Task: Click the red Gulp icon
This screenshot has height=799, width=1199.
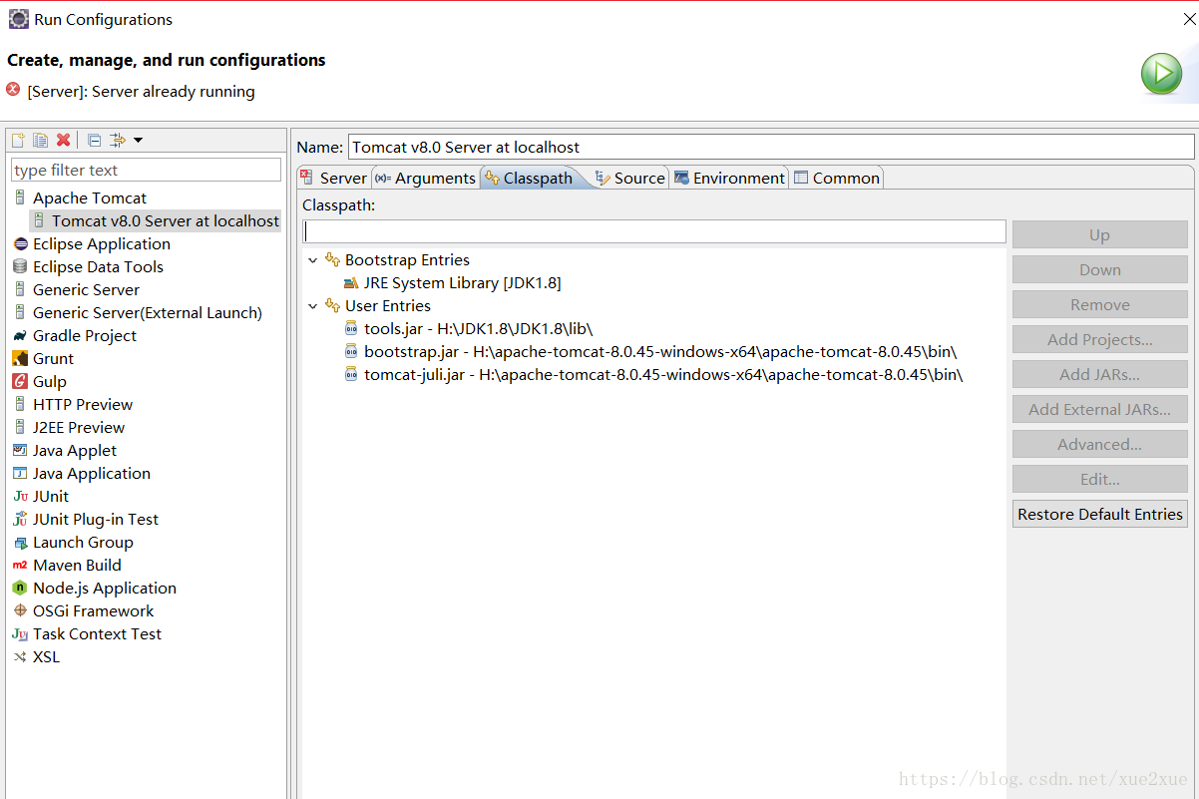Action: pos(21,381)
